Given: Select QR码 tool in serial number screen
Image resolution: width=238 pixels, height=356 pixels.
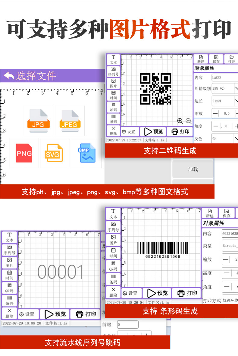Looking at the screenshot, I should pos(9,288).
